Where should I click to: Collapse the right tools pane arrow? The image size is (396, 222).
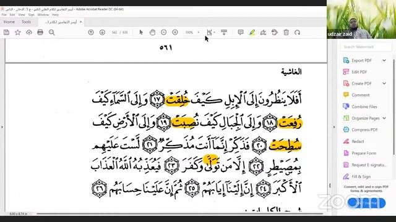tap(334, 127)
